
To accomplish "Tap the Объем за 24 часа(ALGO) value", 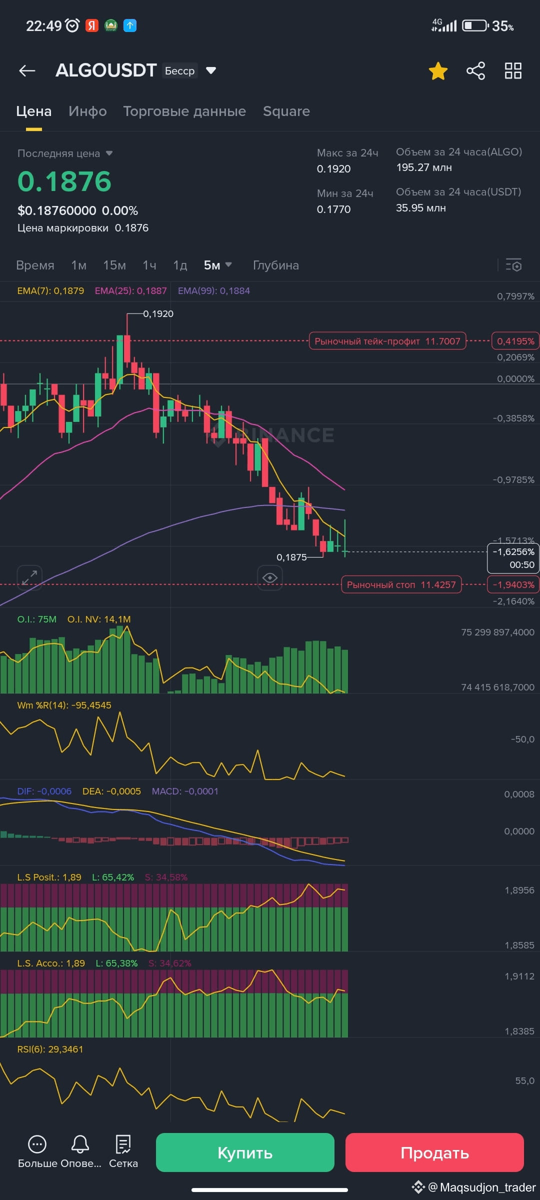I will 424,167.
